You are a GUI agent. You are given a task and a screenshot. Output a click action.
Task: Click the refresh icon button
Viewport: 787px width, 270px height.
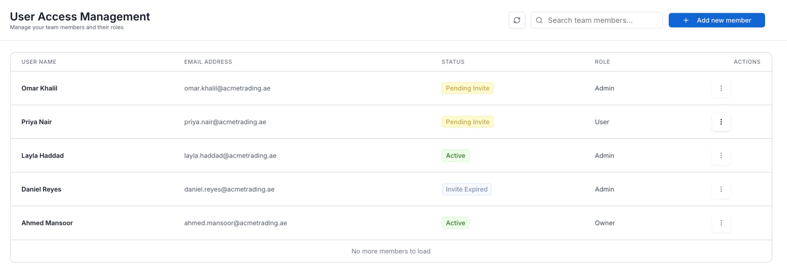click(517, 20)
